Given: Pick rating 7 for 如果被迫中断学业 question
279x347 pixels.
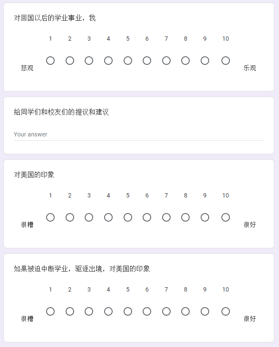Looking at the screenshot, I should pyautogui.click(x=166, y=311).
